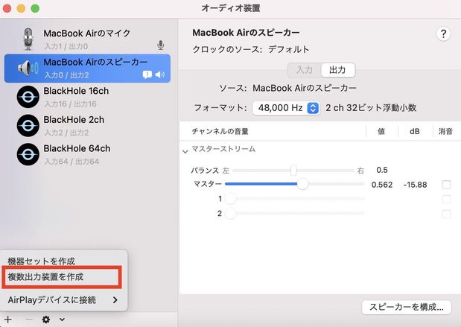Click the 入力64 / 出力64 subtitle text

[71, 162]
